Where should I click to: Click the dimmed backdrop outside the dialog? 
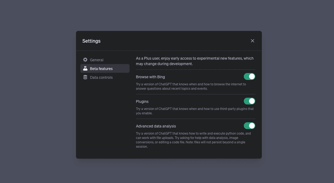tap(36, 92)
